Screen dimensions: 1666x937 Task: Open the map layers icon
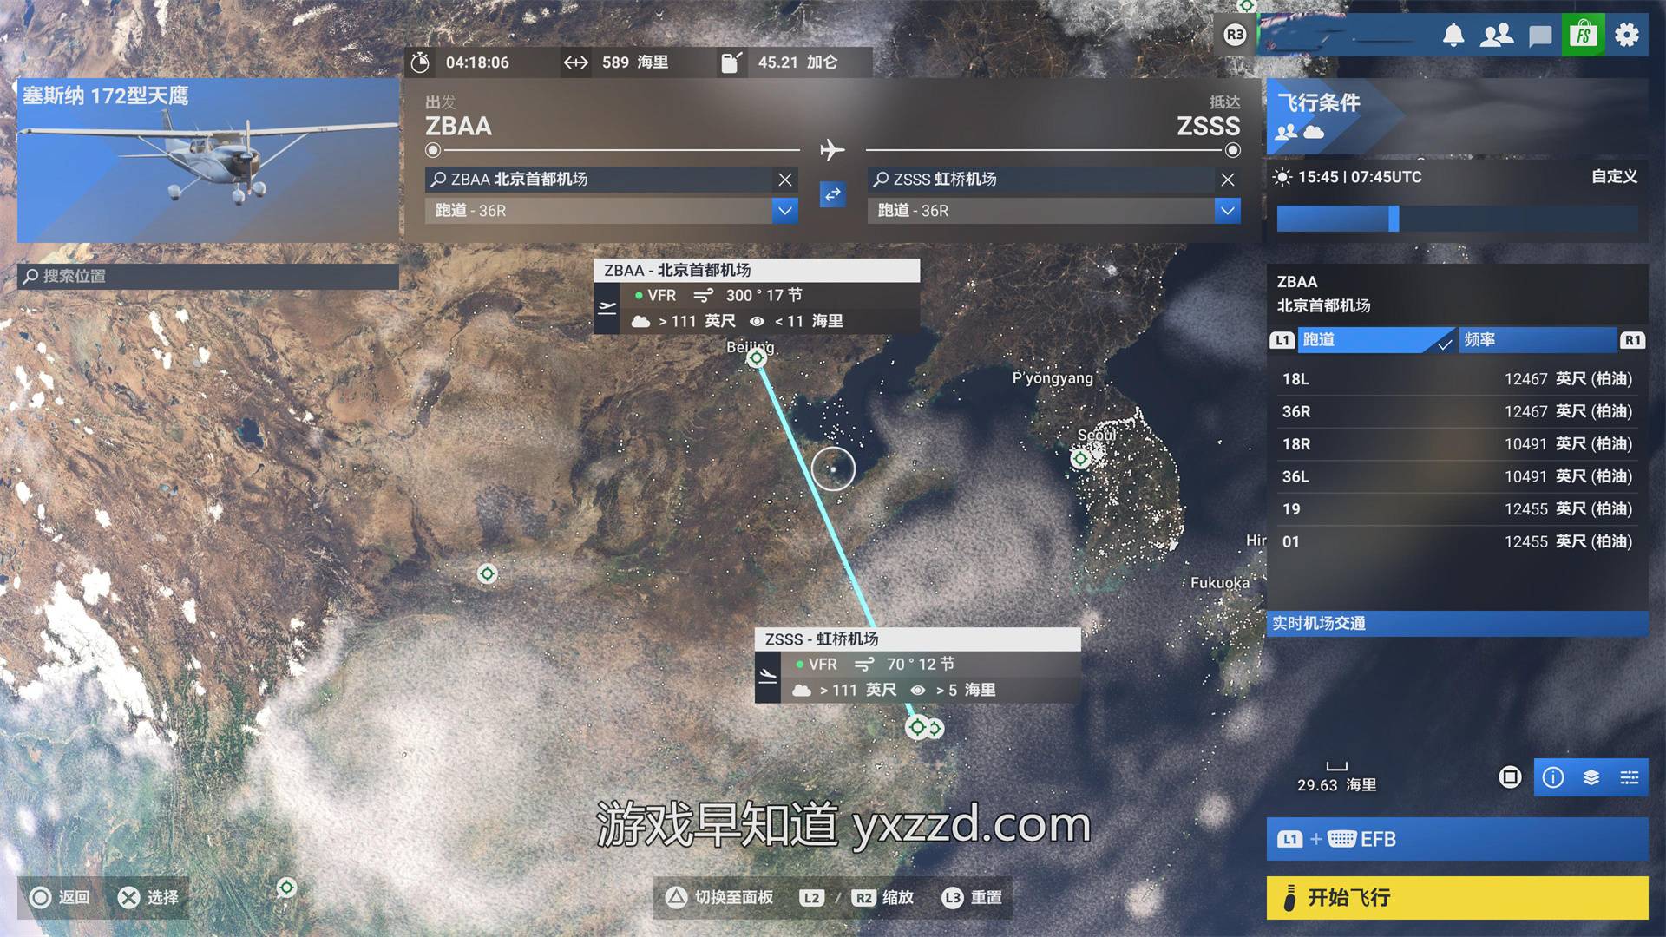(x=1591, y=777)
